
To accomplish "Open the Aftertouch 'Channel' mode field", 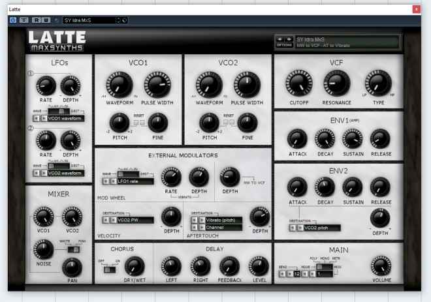I will click(x=224, y=228).
